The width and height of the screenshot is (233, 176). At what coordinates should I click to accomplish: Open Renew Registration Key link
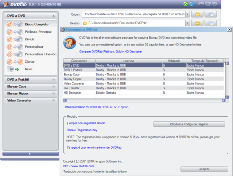point(82,130)
